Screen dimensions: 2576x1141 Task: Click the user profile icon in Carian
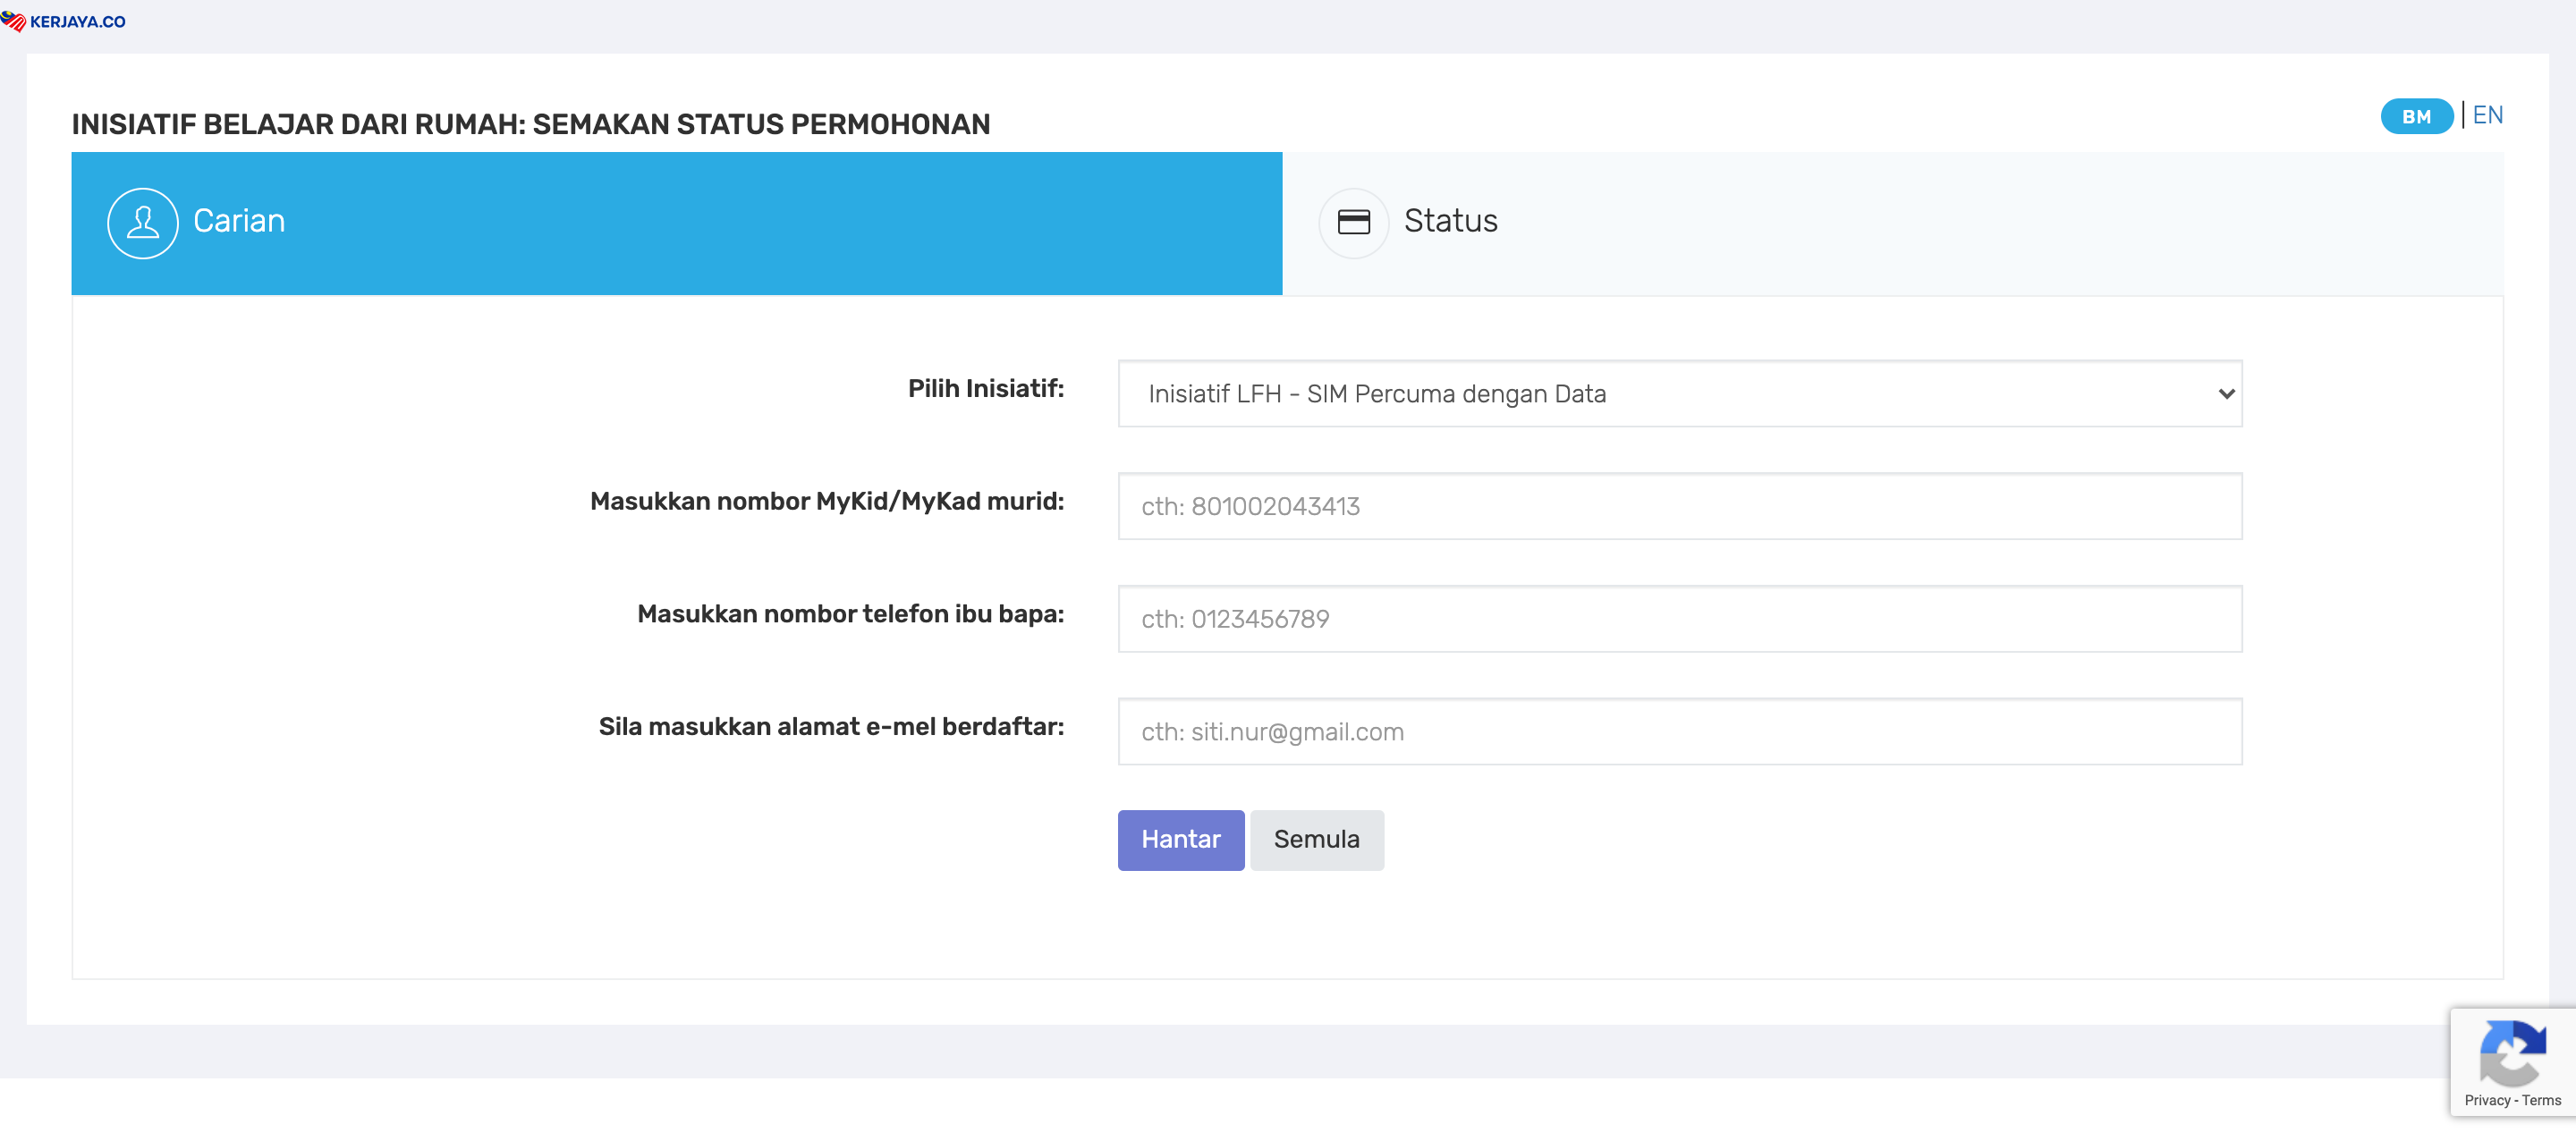click(143, 223)
